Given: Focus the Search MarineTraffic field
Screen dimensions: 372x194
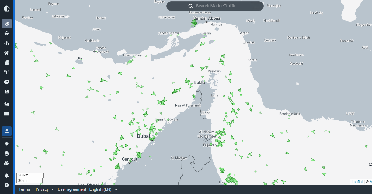Looking at the screenshot, I should coord(215,6).
